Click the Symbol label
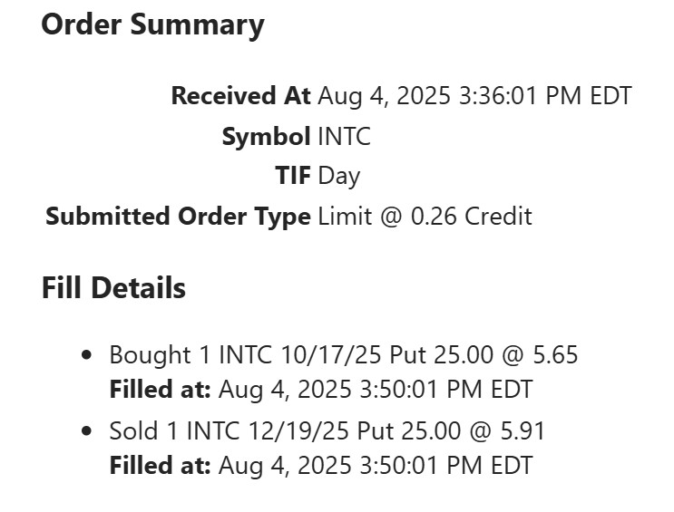 click(x=266, y=137)
